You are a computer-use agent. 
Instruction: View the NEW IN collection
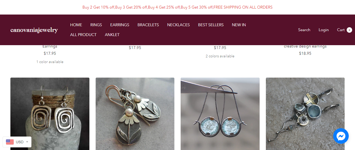239,25
